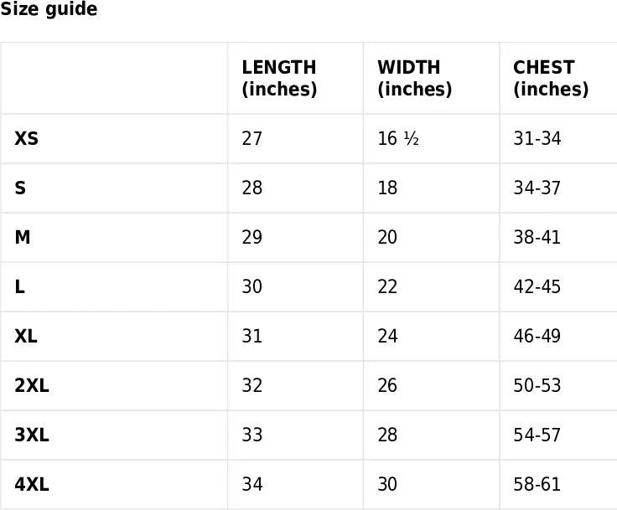Click the length value 29 for M

252,237
